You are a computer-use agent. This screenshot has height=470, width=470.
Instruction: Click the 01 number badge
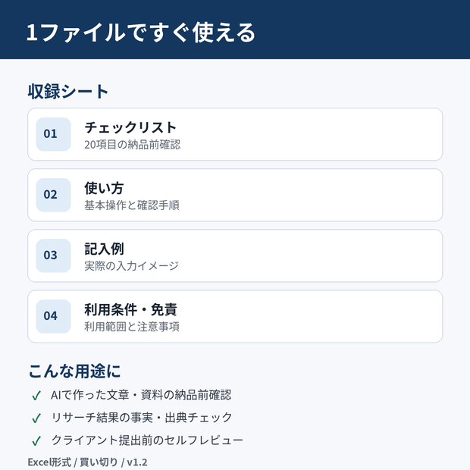pos(53,134)
